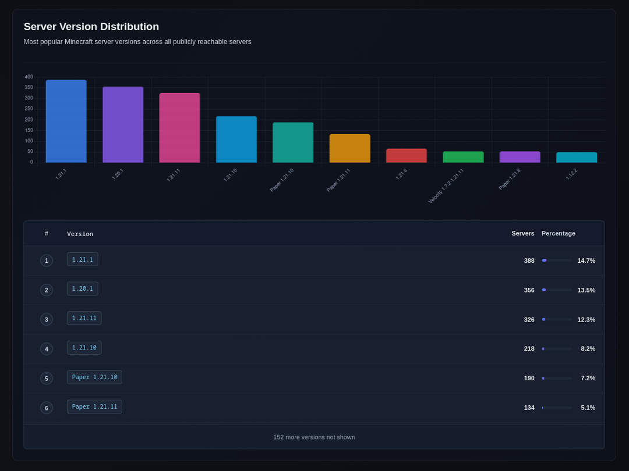The height and width of the screenshot is (471, 629).
Task: Click the Percentage column header
Action: tap(558, 233)
